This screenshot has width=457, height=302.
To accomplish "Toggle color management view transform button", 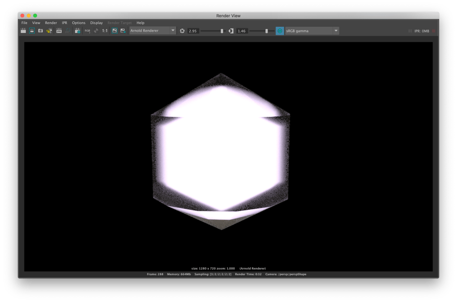I will [280, 31].
